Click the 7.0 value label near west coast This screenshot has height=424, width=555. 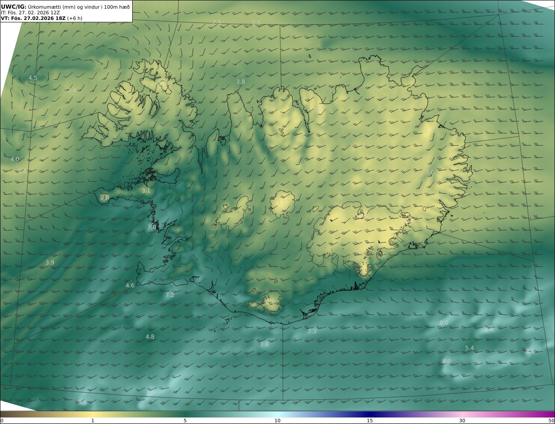151,227
